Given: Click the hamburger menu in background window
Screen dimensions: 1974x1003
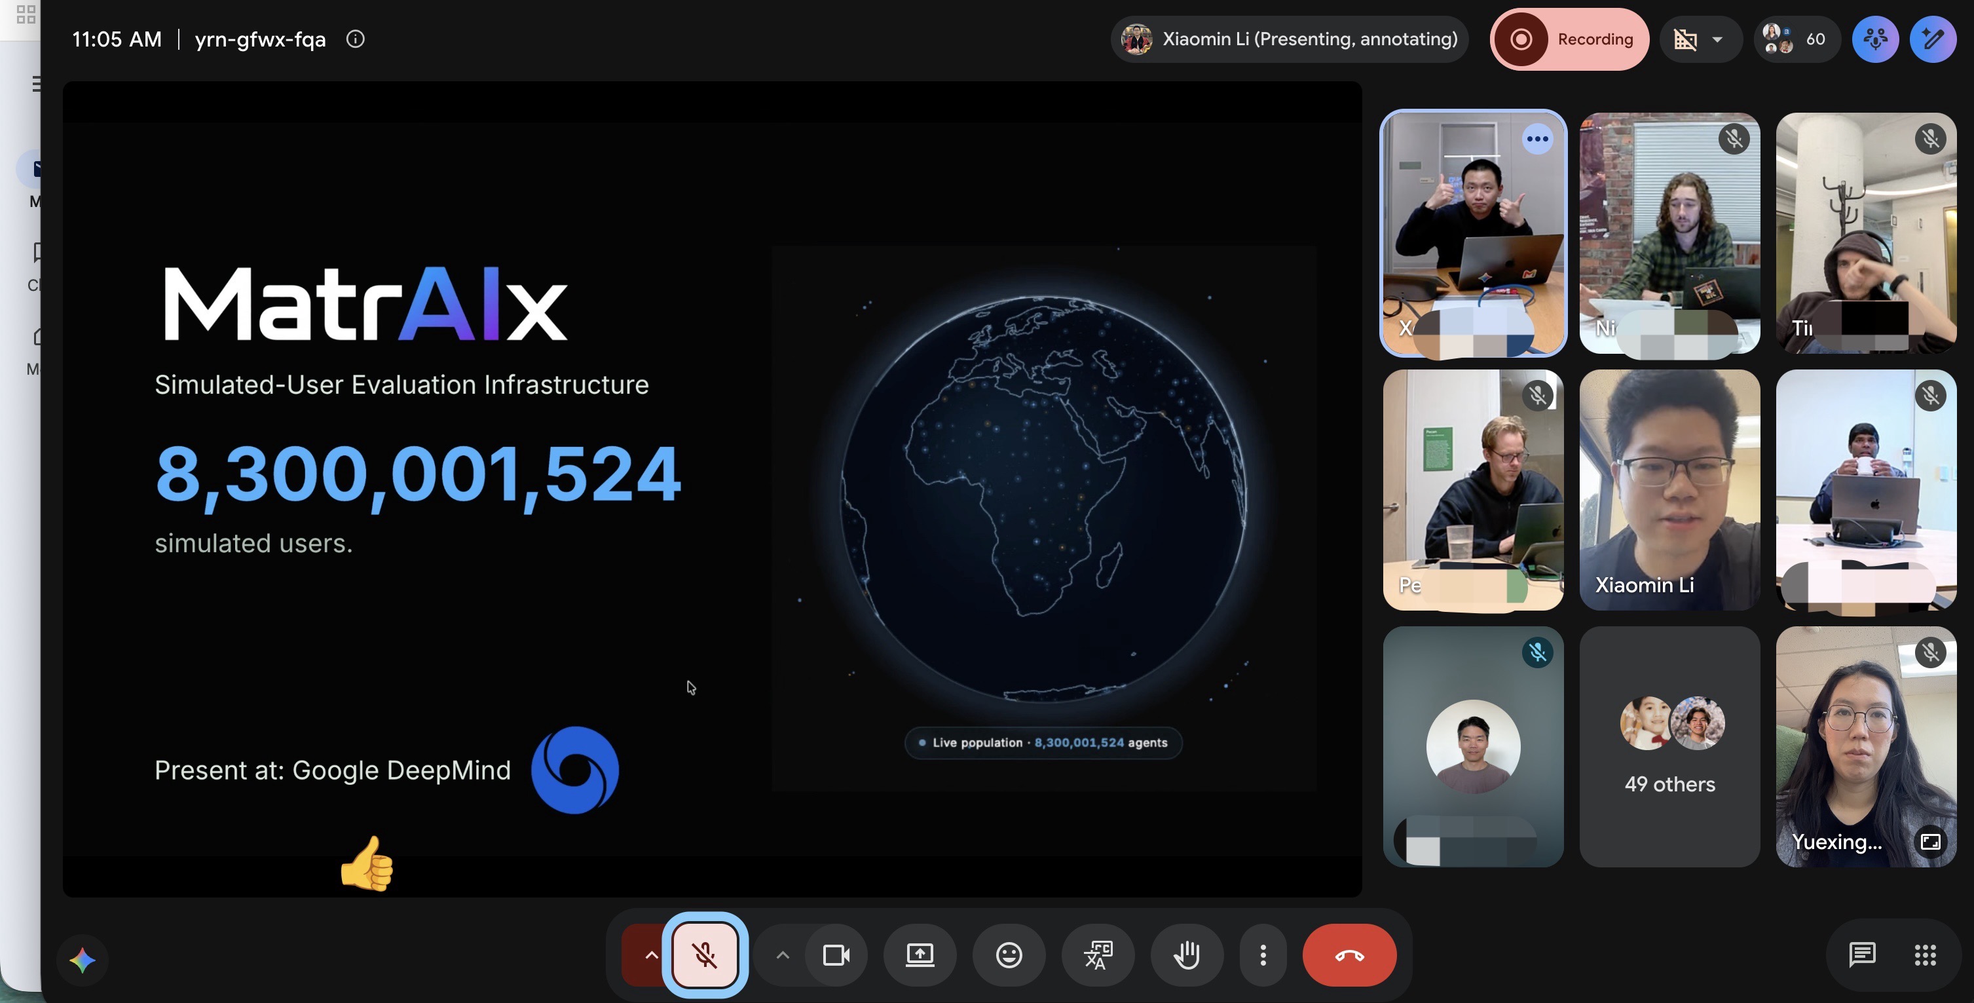Looking at the screenshot, I should pos(36,83).
